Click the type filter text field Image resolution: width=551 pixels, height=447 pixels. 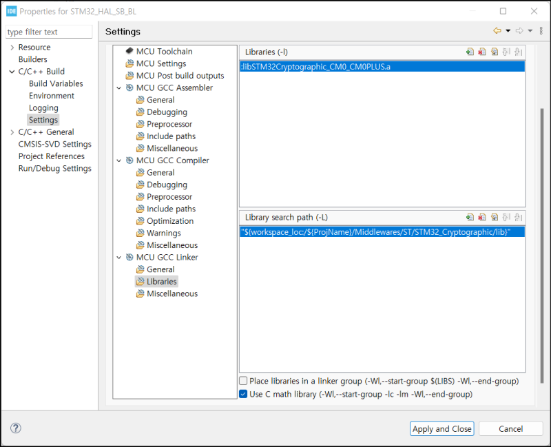[48, 32]
